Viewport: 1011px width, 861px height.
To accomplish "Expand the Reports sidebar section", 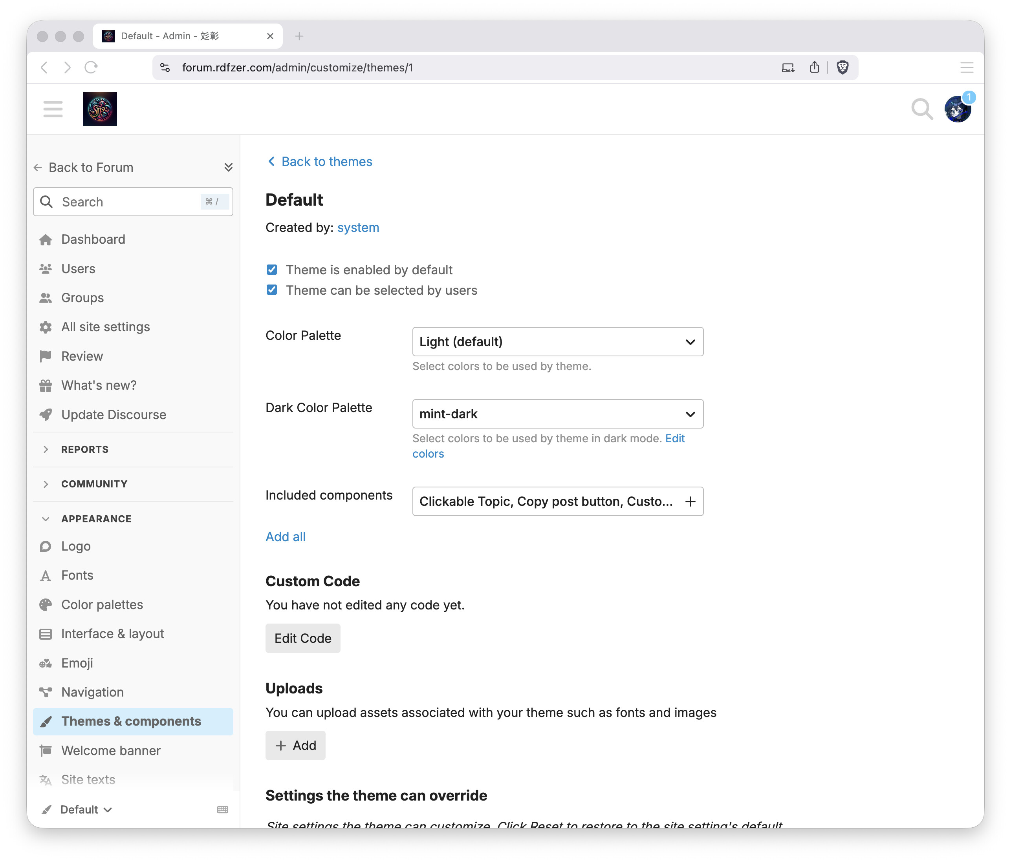I will (85, 449).
